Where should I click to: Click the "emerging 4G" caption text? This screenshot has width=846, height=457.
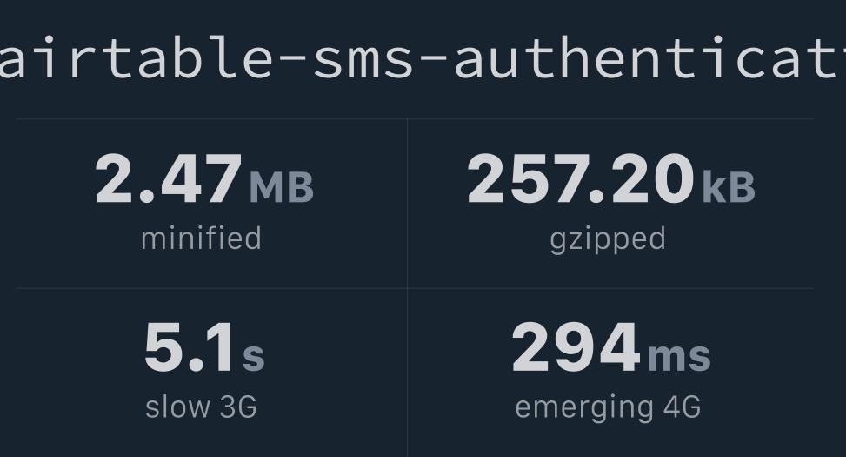(608, 407)
